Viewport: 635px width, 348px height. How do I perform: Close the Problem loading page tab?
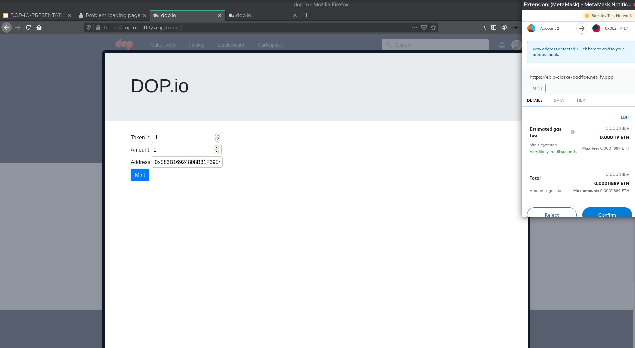(x=144, y=15)
